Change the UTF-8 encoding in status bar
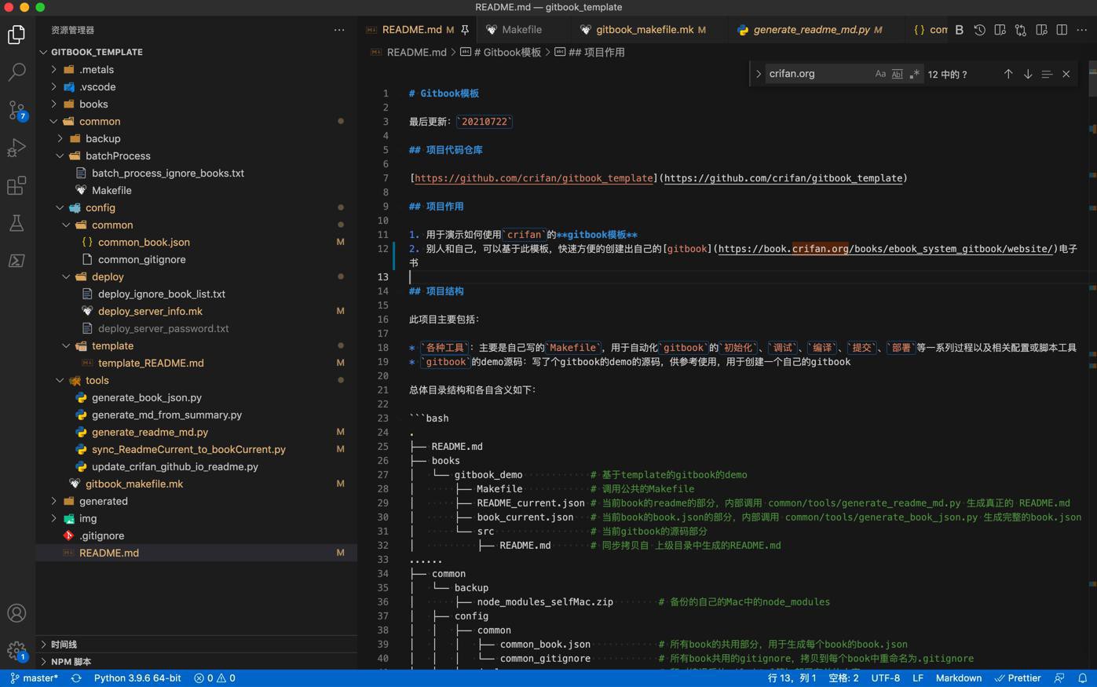The width and height of the screenshot is (1097, 687). (886, 678)
